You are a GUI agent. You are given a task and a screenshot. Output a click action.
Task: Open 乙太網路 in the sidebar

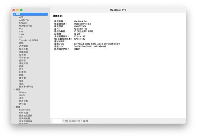(x=23, y=46)
